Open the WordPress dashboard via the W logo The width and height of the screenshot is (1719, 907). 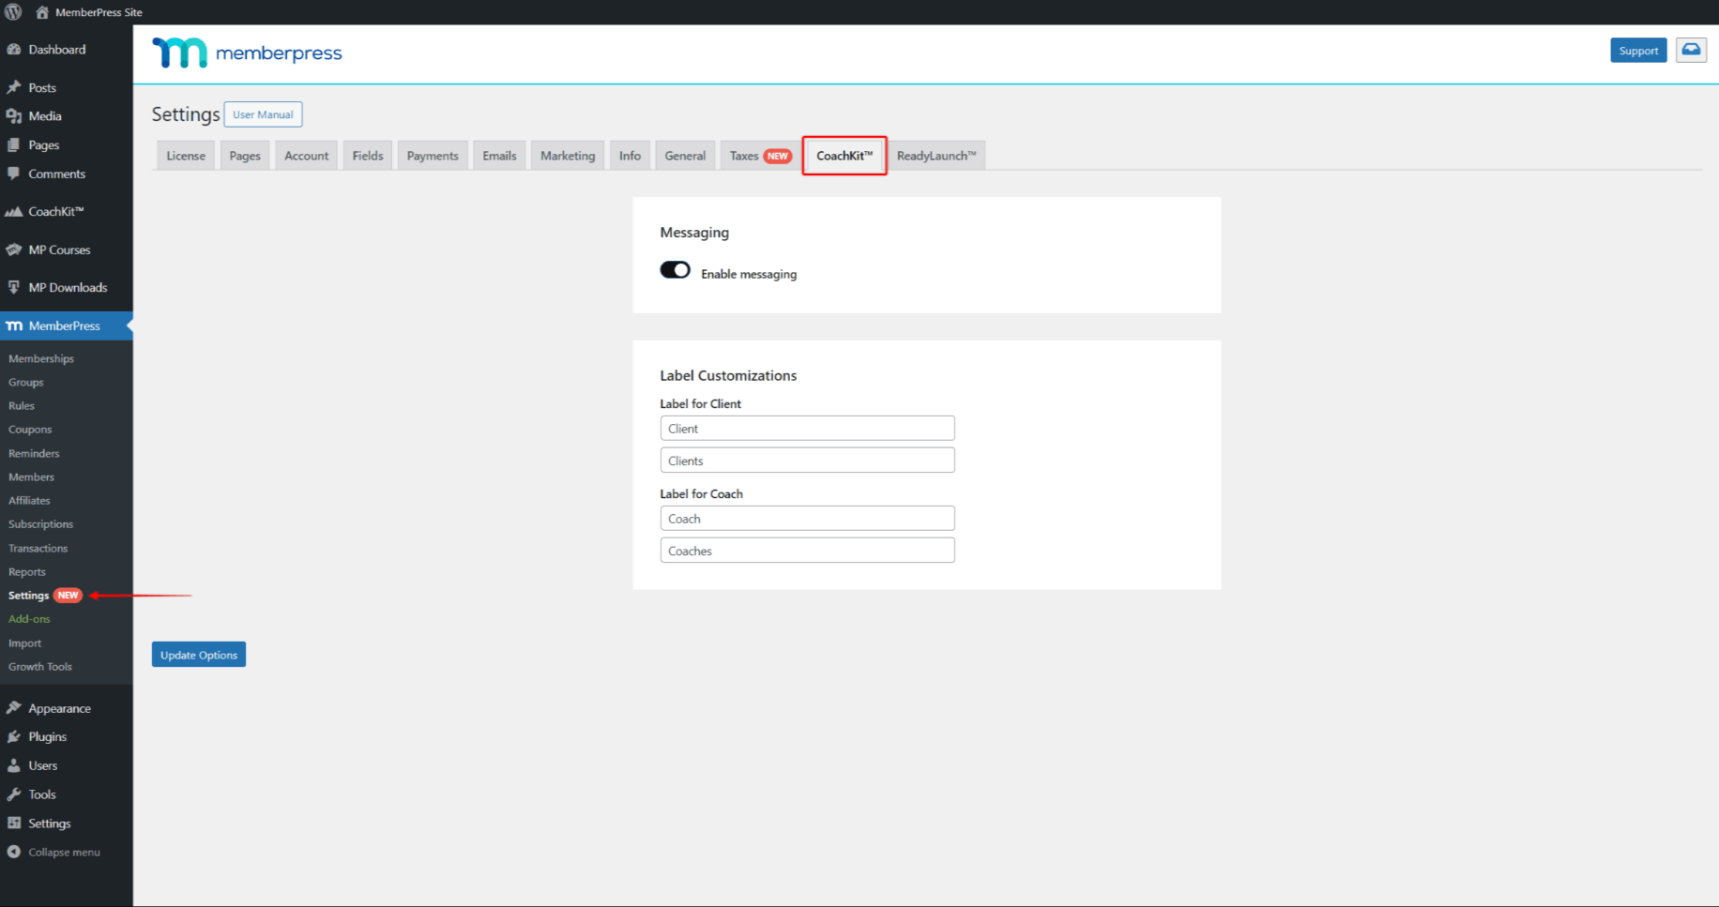pyautogui.click(x=13, y=12)
